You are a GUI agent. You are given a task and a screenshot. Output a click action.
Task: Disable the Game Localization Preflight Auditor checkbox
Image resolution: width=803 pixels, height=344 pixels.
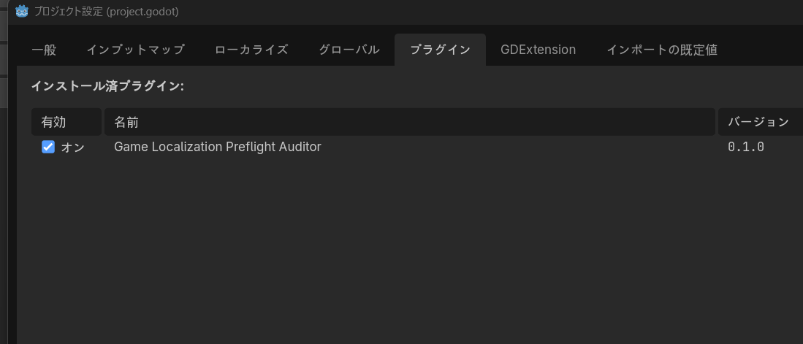click(48, 148)
